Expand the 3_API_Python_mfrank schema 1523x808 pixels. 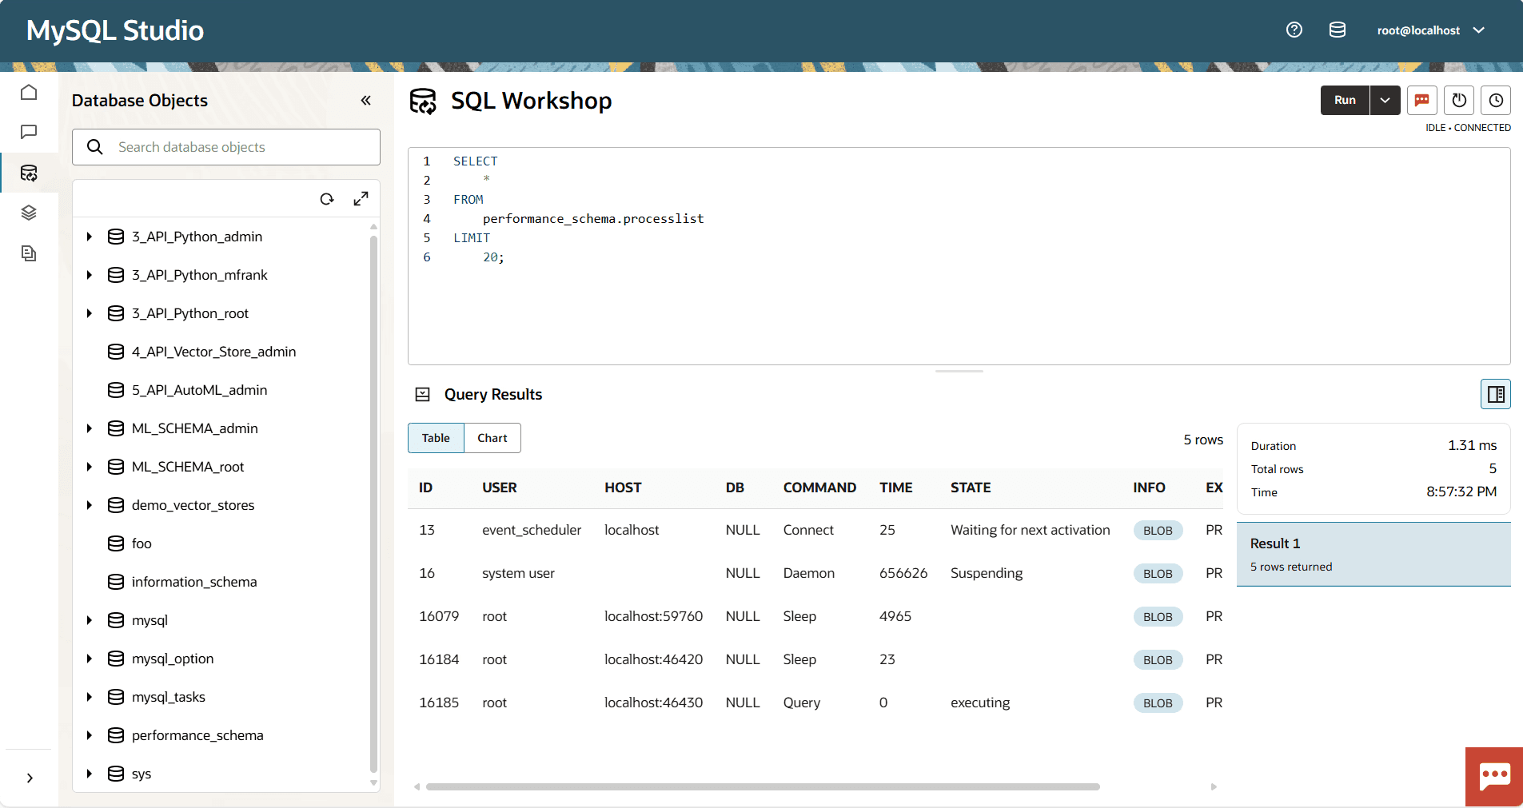point(90,275)
